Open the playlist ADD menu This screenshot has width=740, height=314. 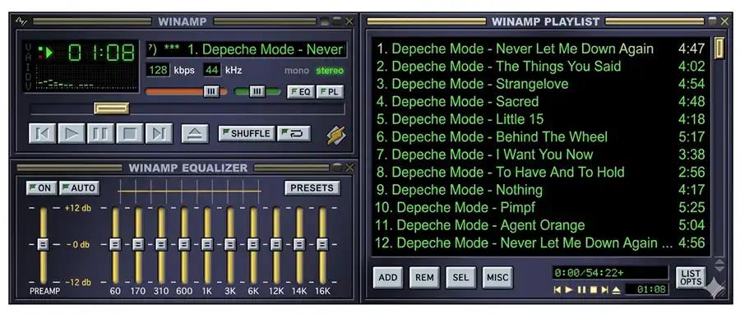coord(388,277)
